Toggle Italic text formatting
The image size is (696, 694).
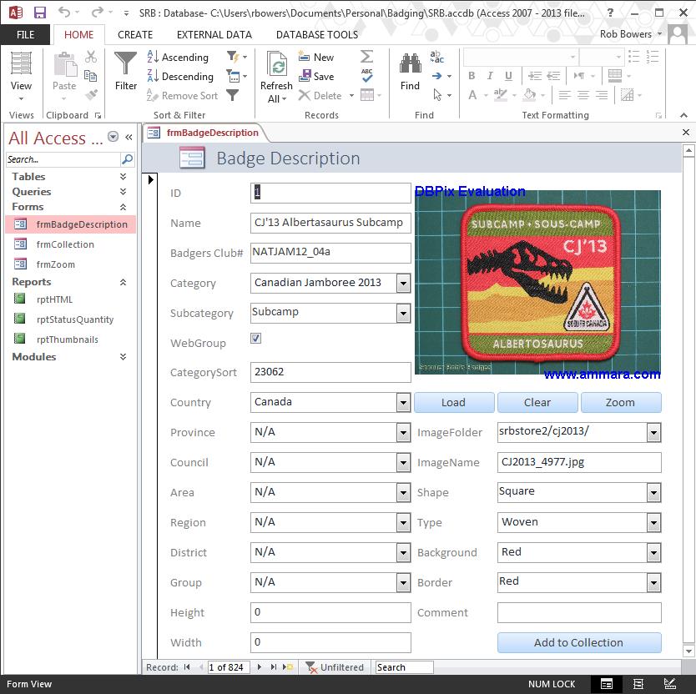click(490, 76)
